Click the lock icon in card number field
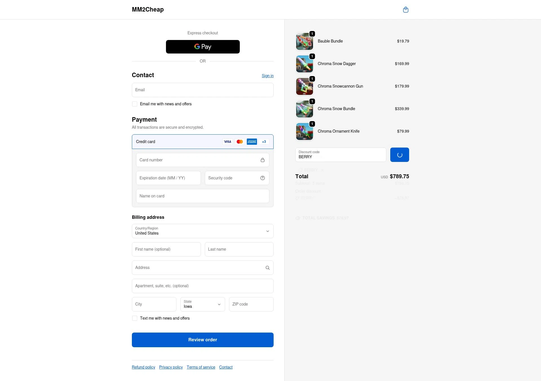 click(x=263, y=160)
